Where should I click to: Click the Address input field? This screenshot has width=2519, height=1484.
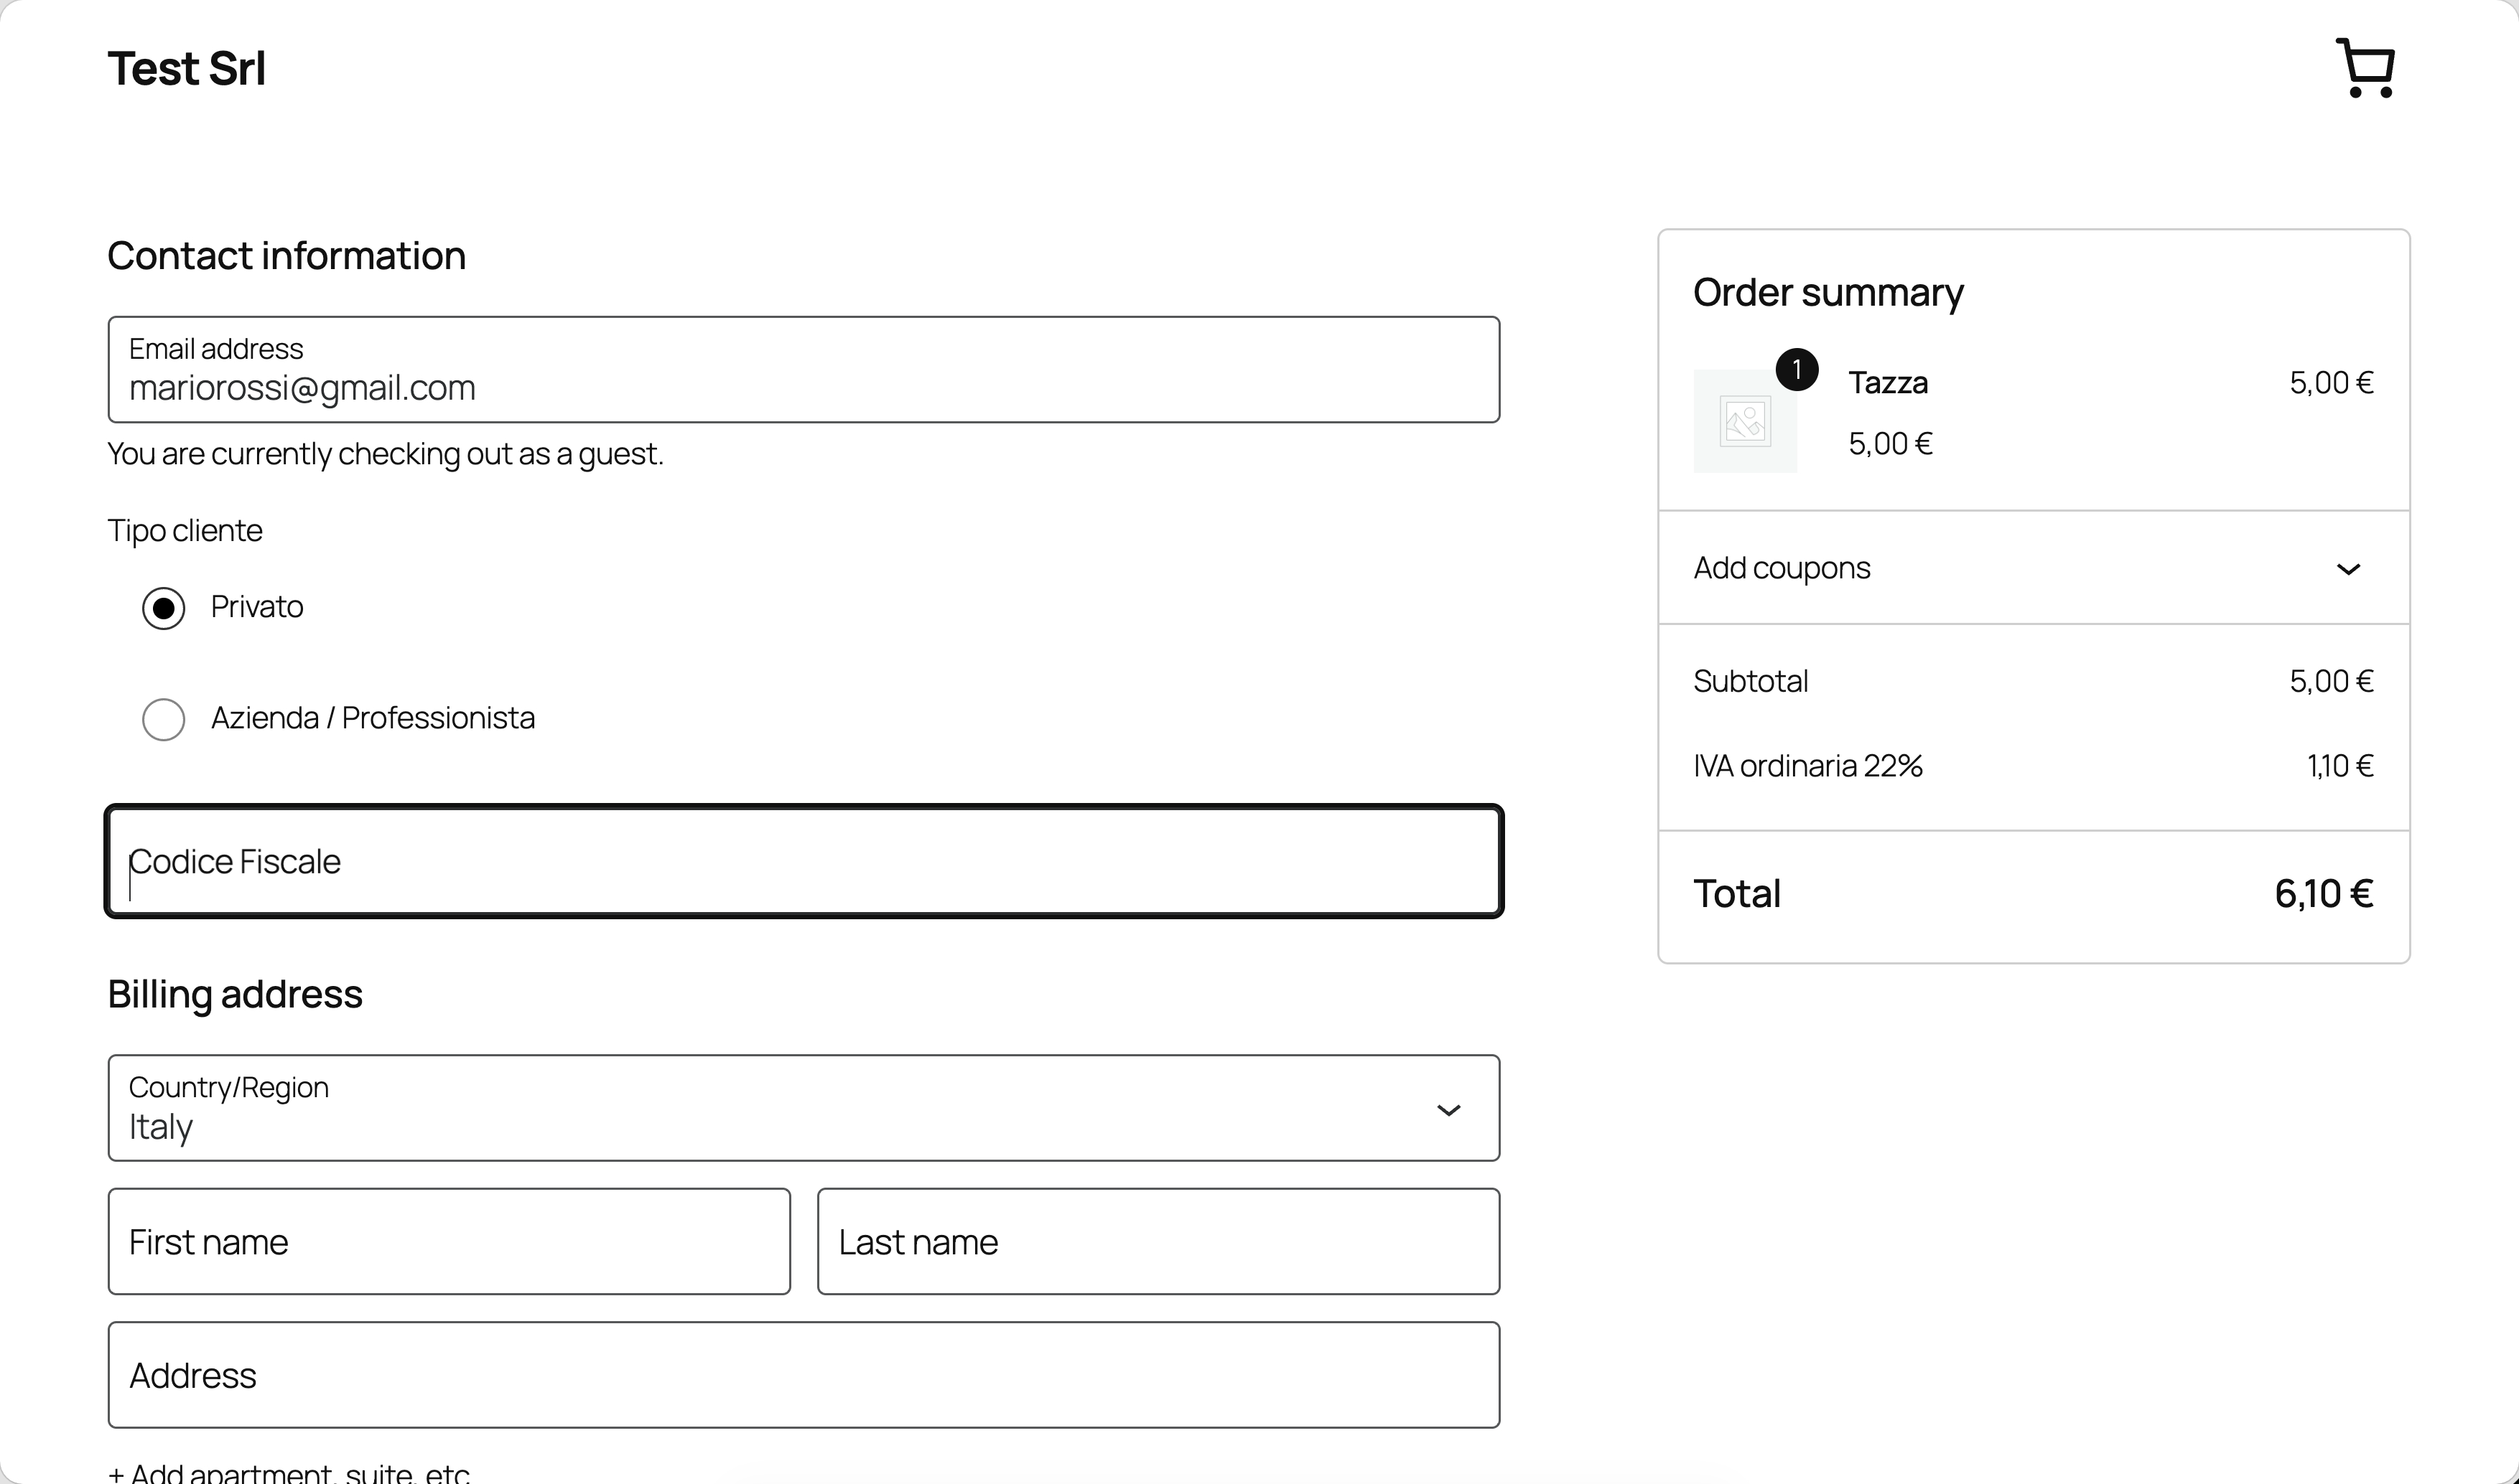coord(804,1375)
